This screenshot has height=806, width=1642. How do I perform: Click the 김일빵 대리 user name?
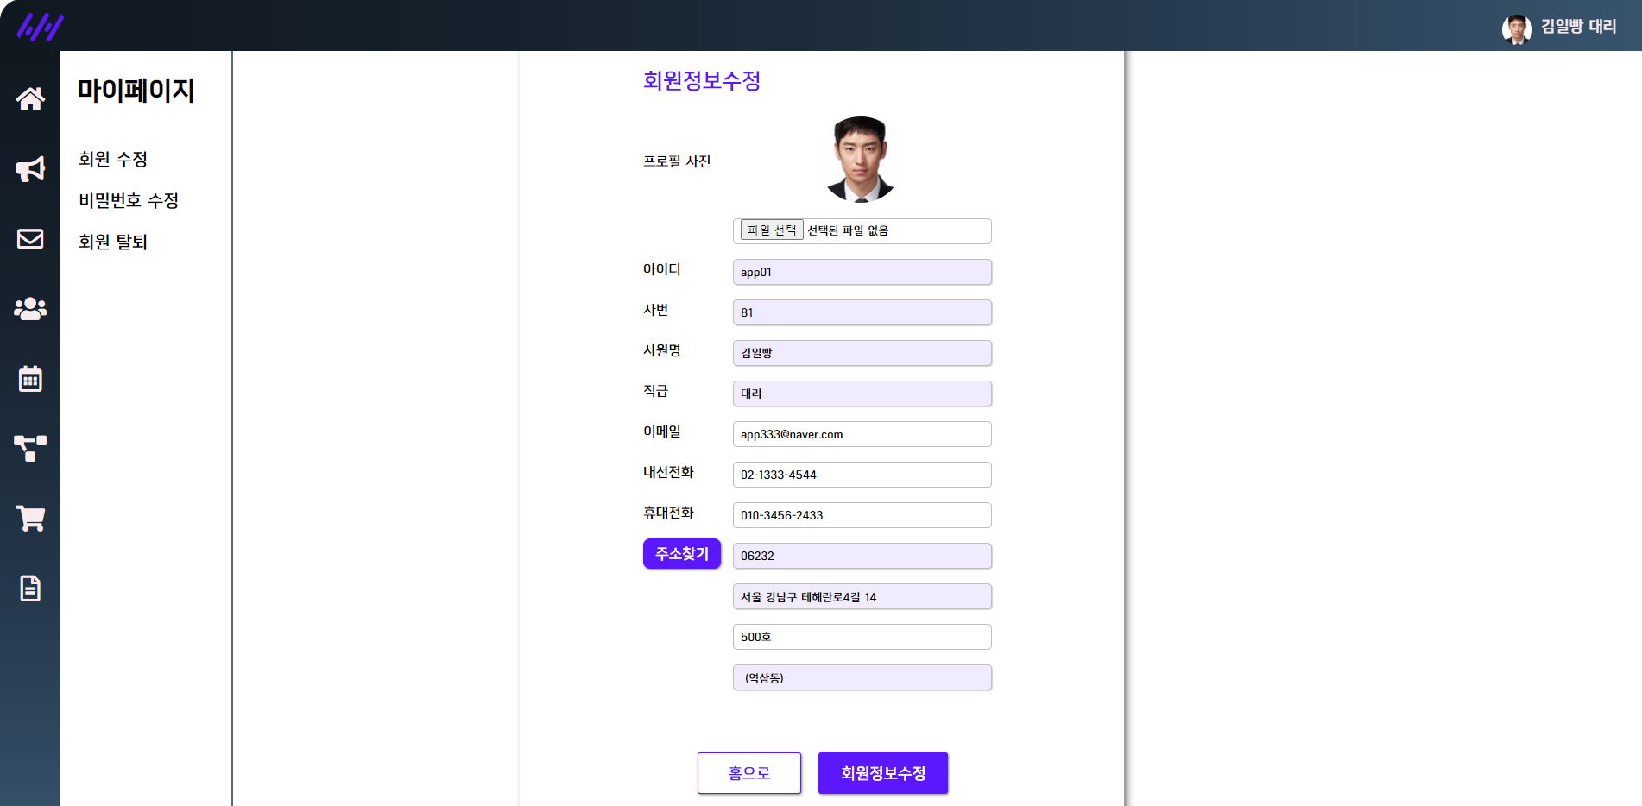1579,27
